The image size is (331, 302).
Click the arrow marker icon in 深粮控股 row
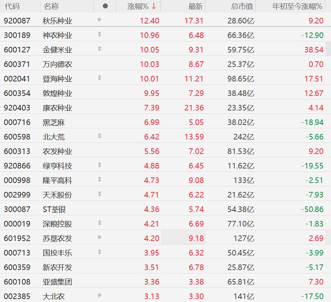(100, 223)
